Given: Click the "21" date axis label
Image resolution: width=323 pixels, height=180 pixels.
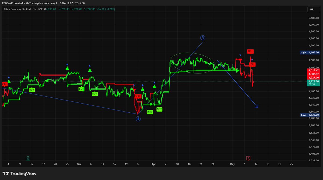Looking at the screenshot, I should [x=201, y=164].
